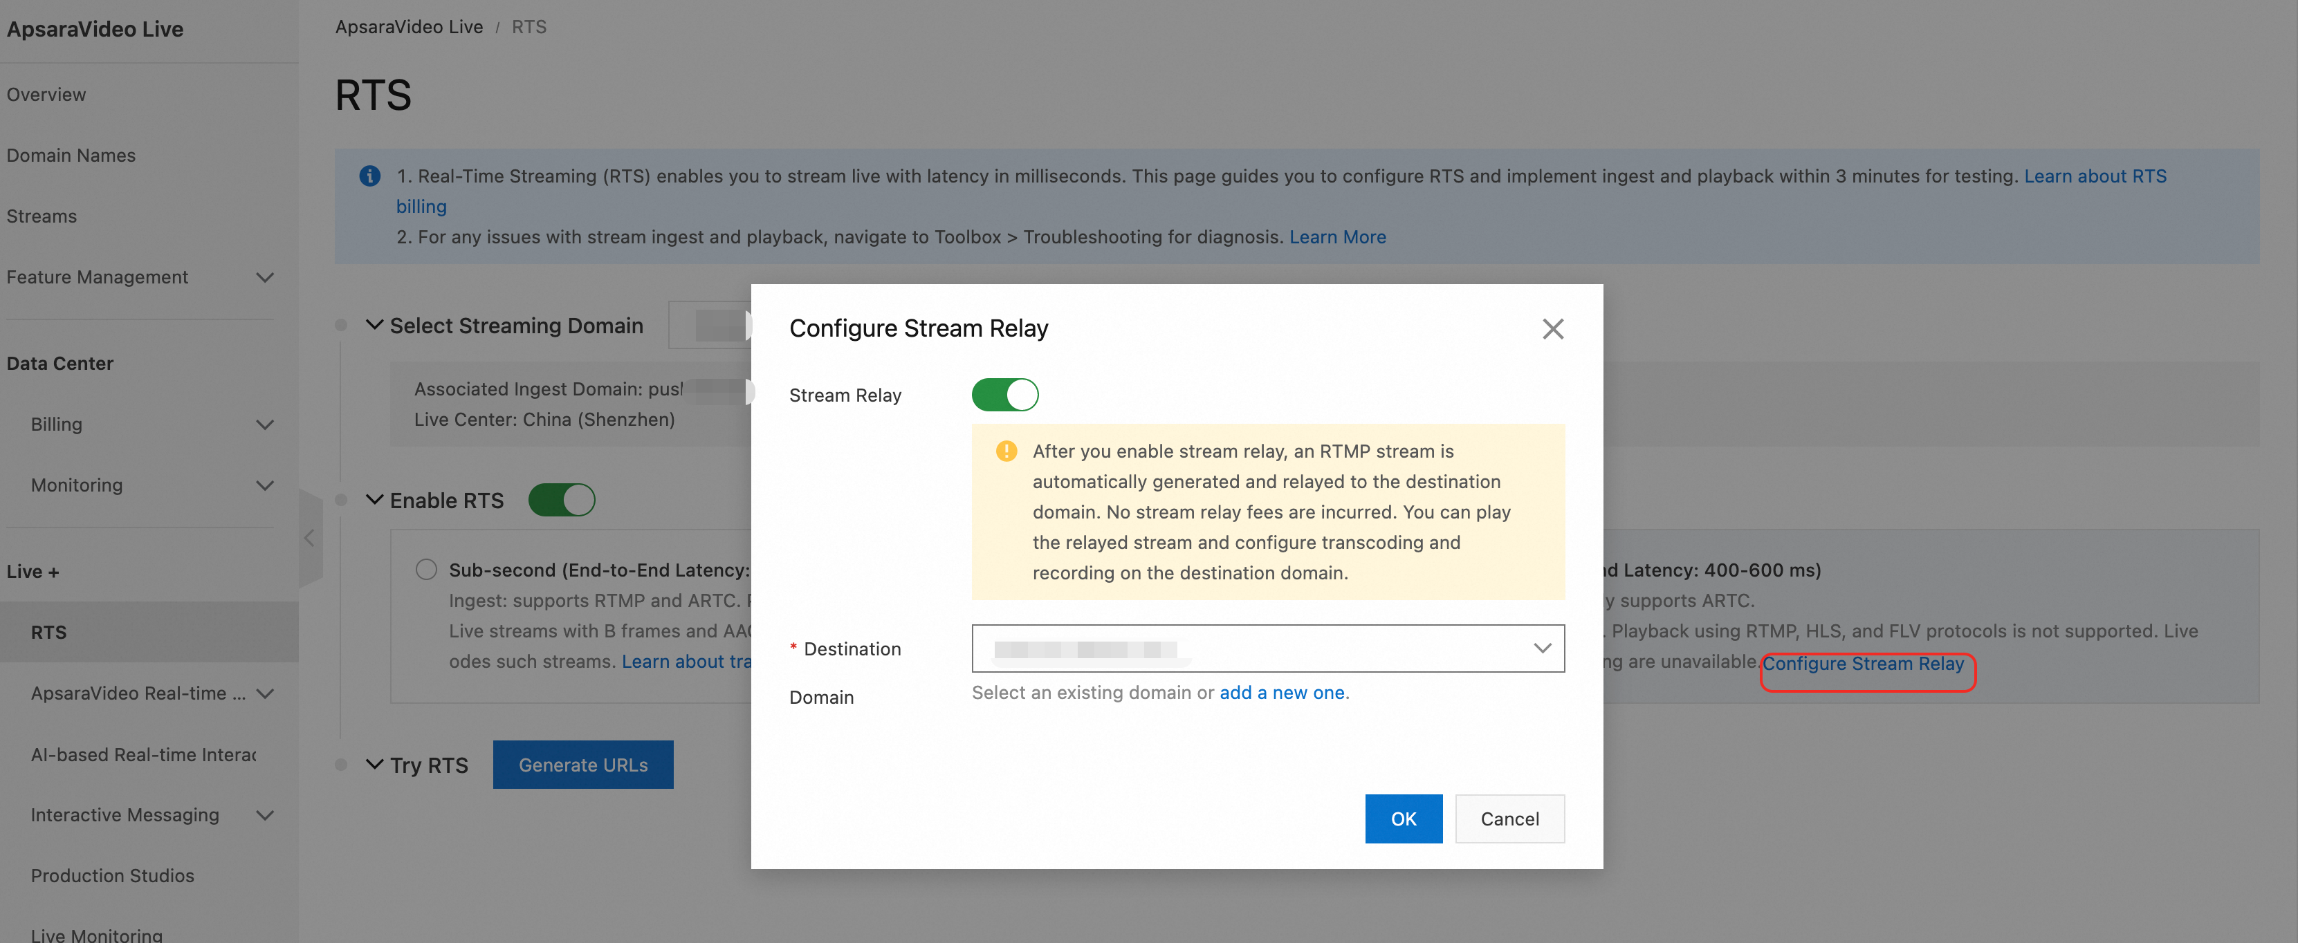The width and height of the screenshot is (2298, 943).
Task: Click ApsaraVideo Live in the breadcrumb
Action: (x=409, y=27)
